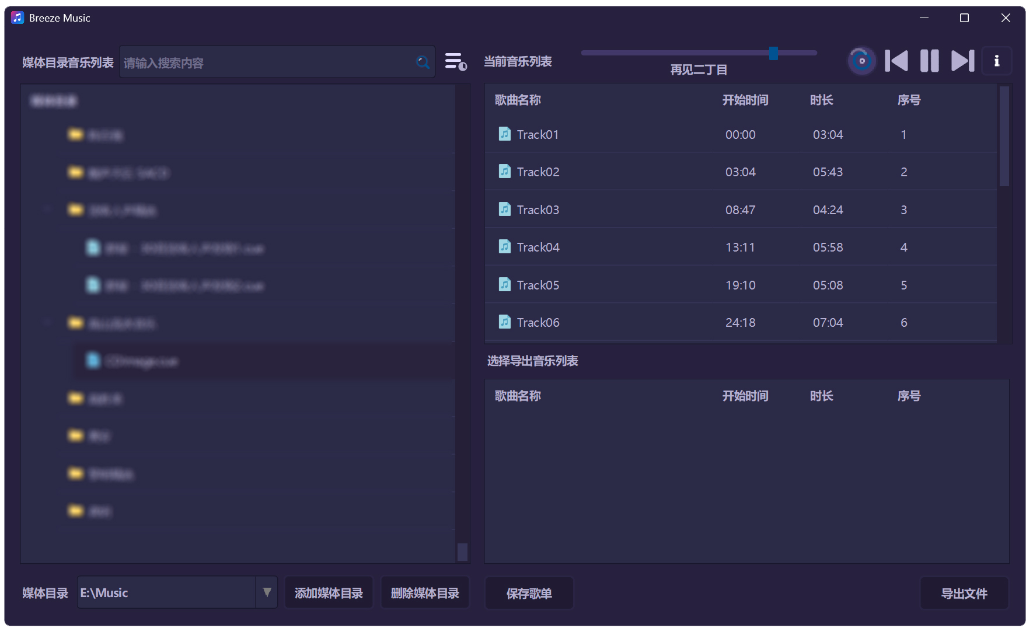
Task: Click the 添加媒体目录 button
Action: point(329,592)
